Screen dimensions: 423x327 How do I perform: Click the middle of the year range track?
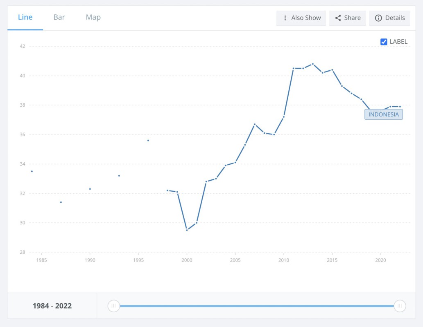click(x=256, y=306)
